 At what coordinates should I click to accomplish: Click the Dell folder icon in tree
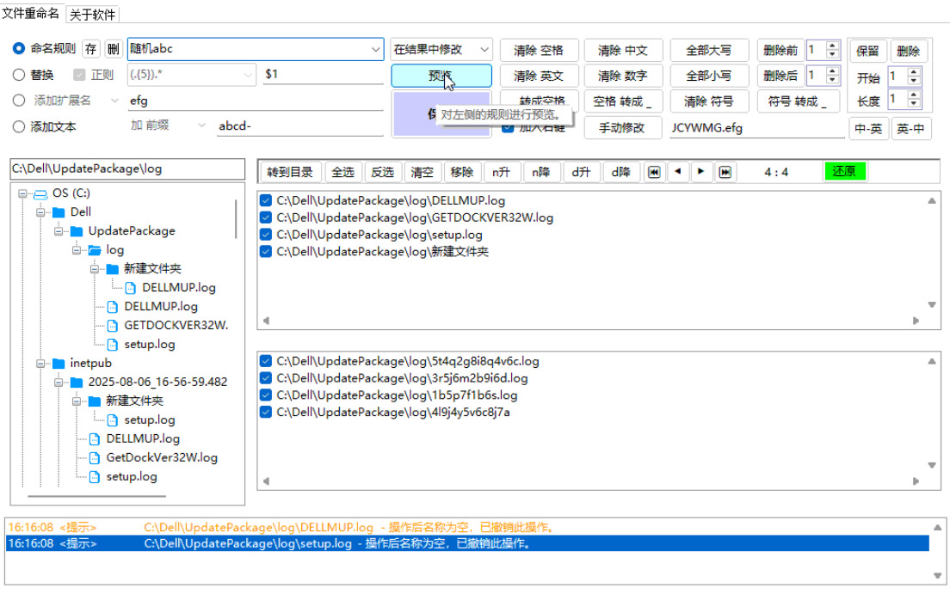click(x=59, y=212)
